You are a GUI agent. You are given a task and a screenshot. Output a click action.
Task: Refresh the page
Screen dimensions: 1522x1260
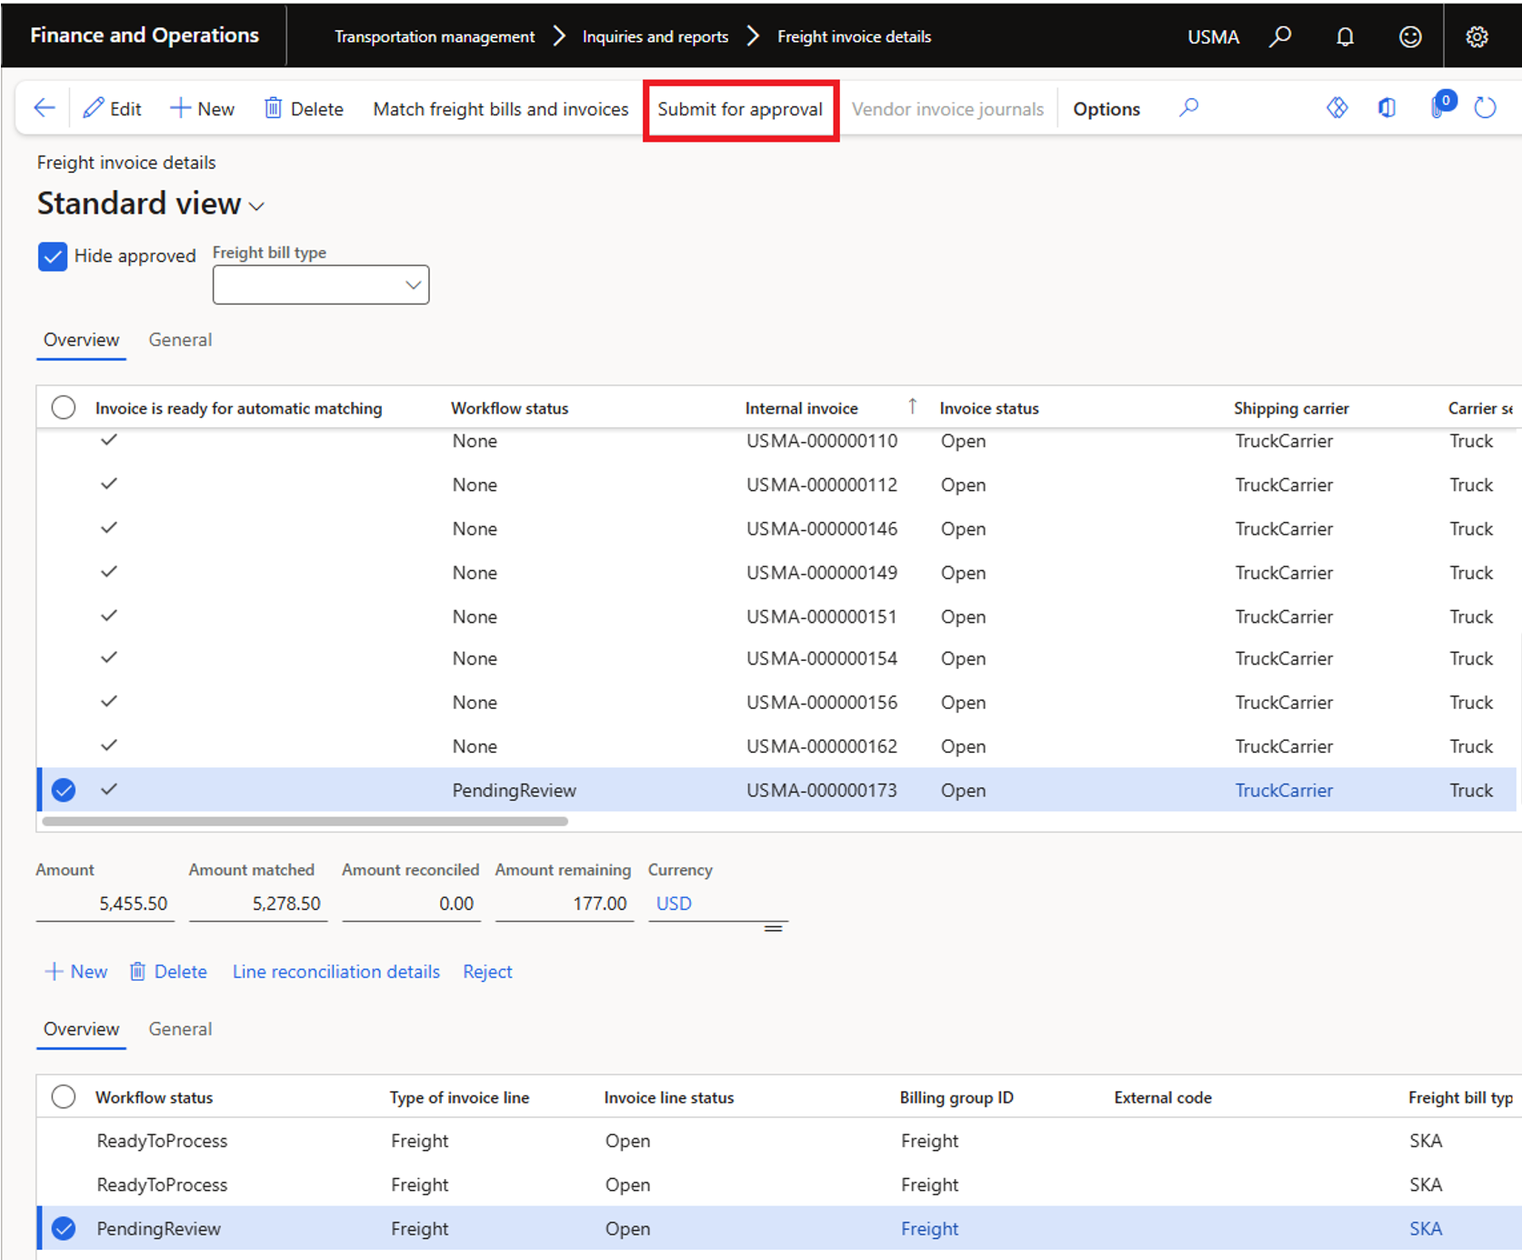click(1485, 108)
